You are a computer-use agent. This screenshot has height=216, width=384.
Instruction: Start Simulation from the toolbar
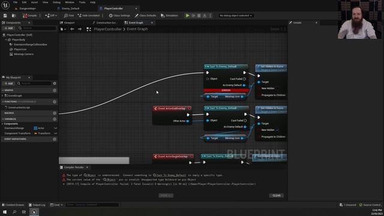coord(169,16)
